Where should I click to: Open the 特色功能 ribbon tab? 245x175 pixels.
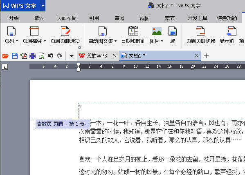tap(227, 18)
